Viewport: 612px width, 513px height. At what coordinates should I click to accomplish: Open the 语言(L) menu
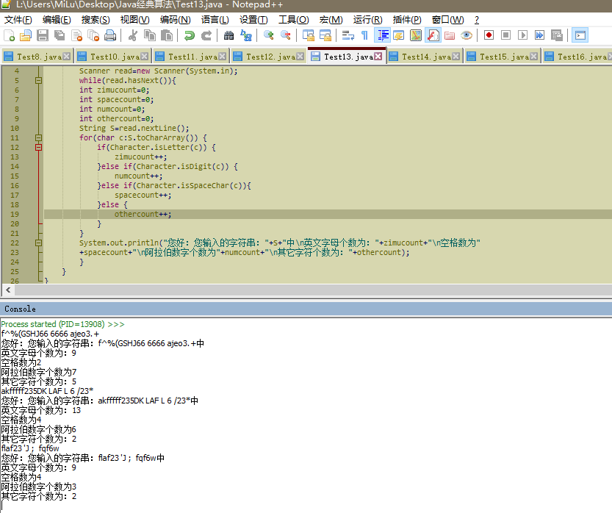tap(215, 20)
